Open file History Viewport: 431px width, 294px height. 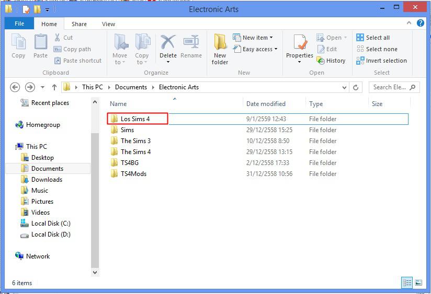[331, 61]
